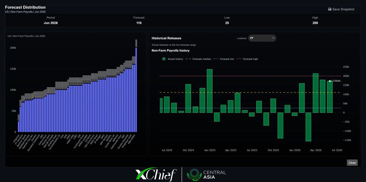Click the Apr 2025 date label
366x182 pixels.
coord(231,150)
